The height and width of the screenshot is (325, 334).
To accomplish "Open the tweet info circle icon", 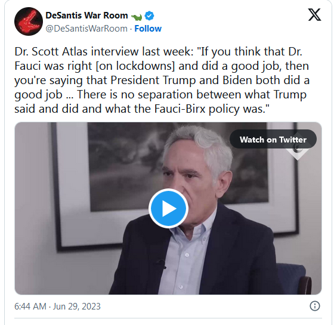I will [x=315, y=306].
